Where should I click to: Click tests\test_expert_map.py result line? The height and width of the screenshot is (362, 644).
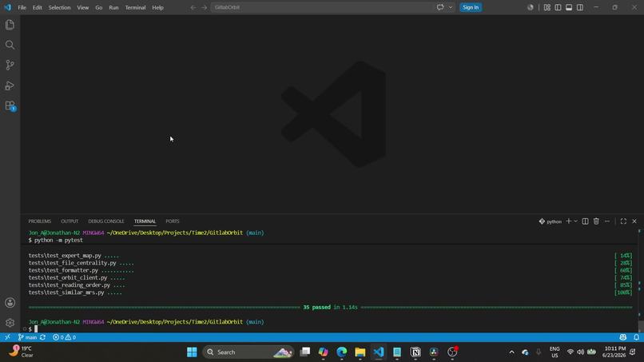pos(74,256)
